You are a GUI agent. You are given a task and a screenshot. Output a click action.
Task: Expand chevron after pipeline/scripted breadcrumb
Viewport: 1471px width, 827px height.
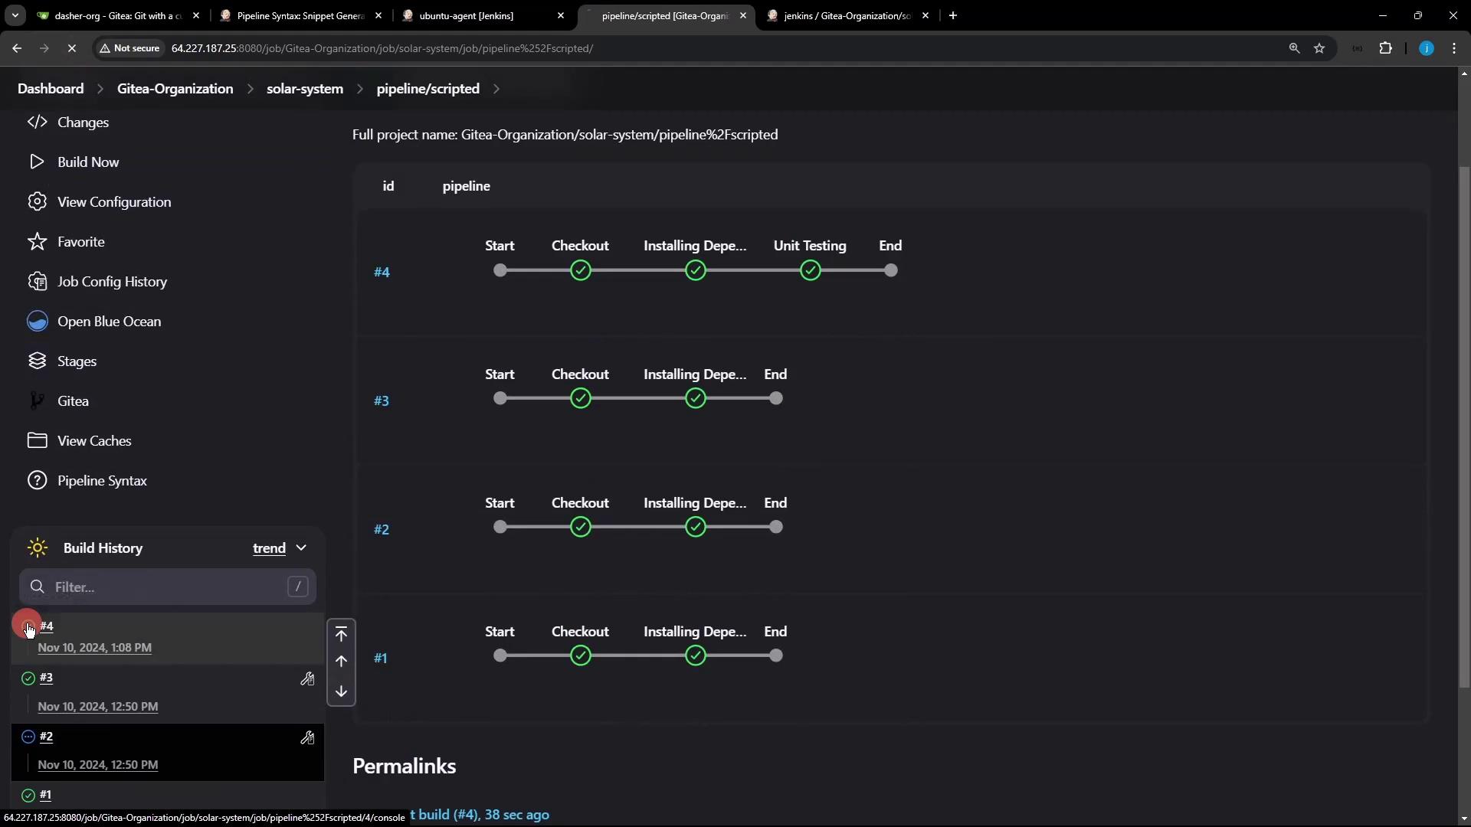(496, 89)
